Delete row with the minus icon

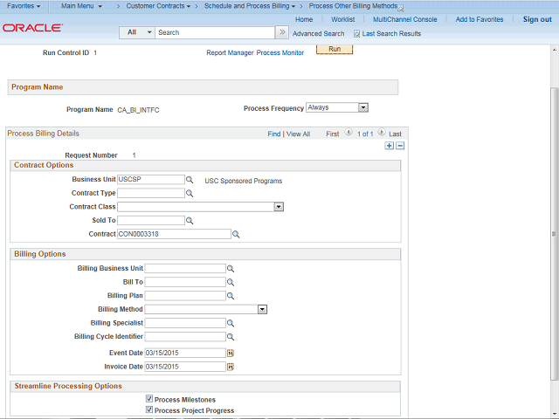[x=400, y=146]
